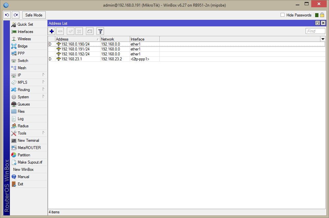The height and width of the screenshot is (218, 329).
Task: Sort by the Address column header
Action: pyautogui.click(x=78, y=39)
